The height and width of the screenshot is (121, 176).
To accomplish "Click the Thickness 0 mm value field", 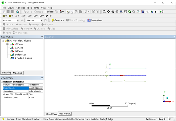I will 36,97.
